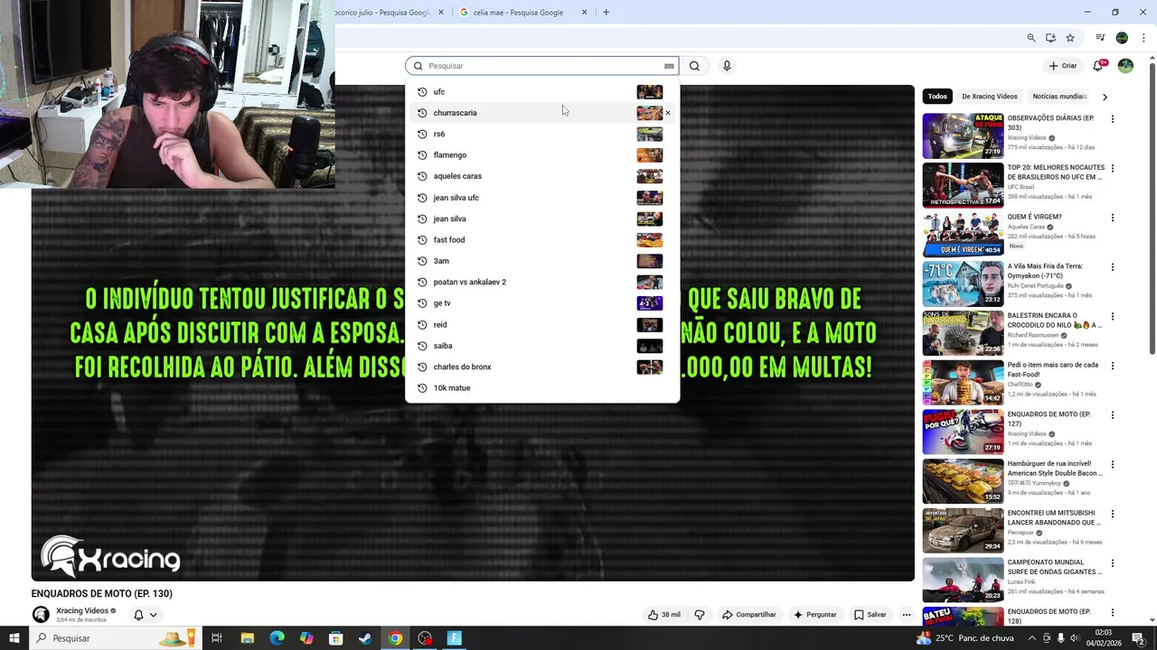Open Hambúrguer de rua incrível video thumbnail
This screenshot has height=650, width=1157.
click(x=963, y=481)
